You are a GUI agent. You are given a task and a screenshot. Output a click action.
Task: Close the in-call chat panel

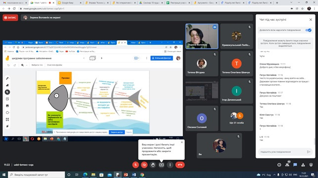tap(311, 20)
